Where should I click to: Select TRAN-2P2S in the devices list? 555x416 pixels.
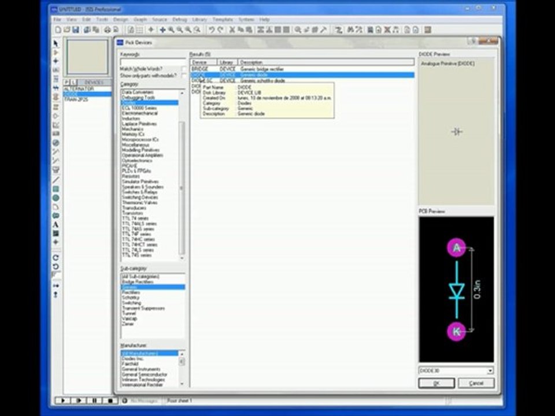click(x=87, y=99)
